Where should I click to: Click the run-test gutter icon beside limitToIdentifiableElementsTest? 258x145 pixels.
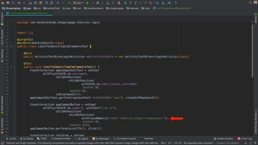[x=11, y=67]
